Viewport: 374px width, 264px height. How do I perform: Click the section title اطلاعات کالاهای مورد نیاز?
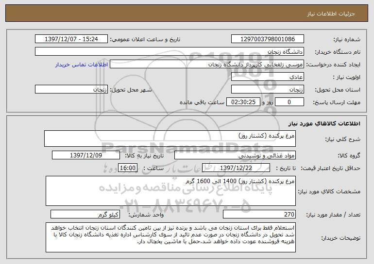click(324, 124)
